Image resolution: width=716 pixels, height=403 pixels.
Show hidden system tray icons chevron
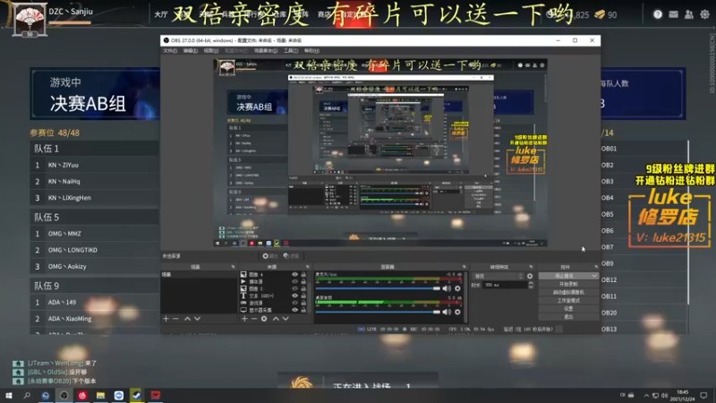click(x=646, y=395)
